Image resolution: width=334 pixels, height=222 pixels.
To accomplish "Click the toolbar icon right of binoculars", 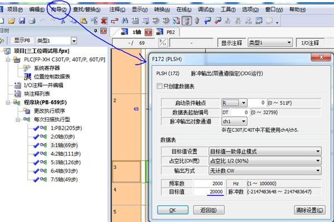I will 135,21.
